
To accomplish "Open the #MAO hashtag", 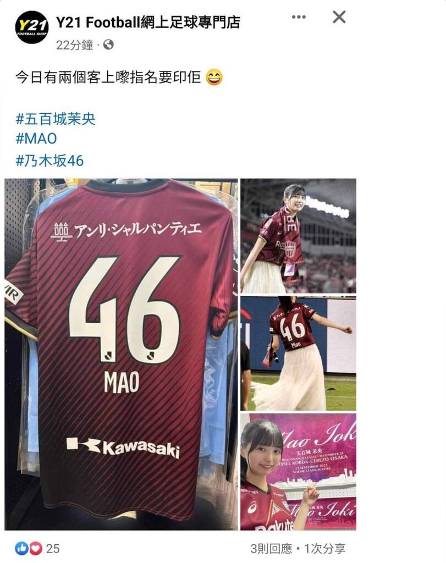I will tap(36, 139).
